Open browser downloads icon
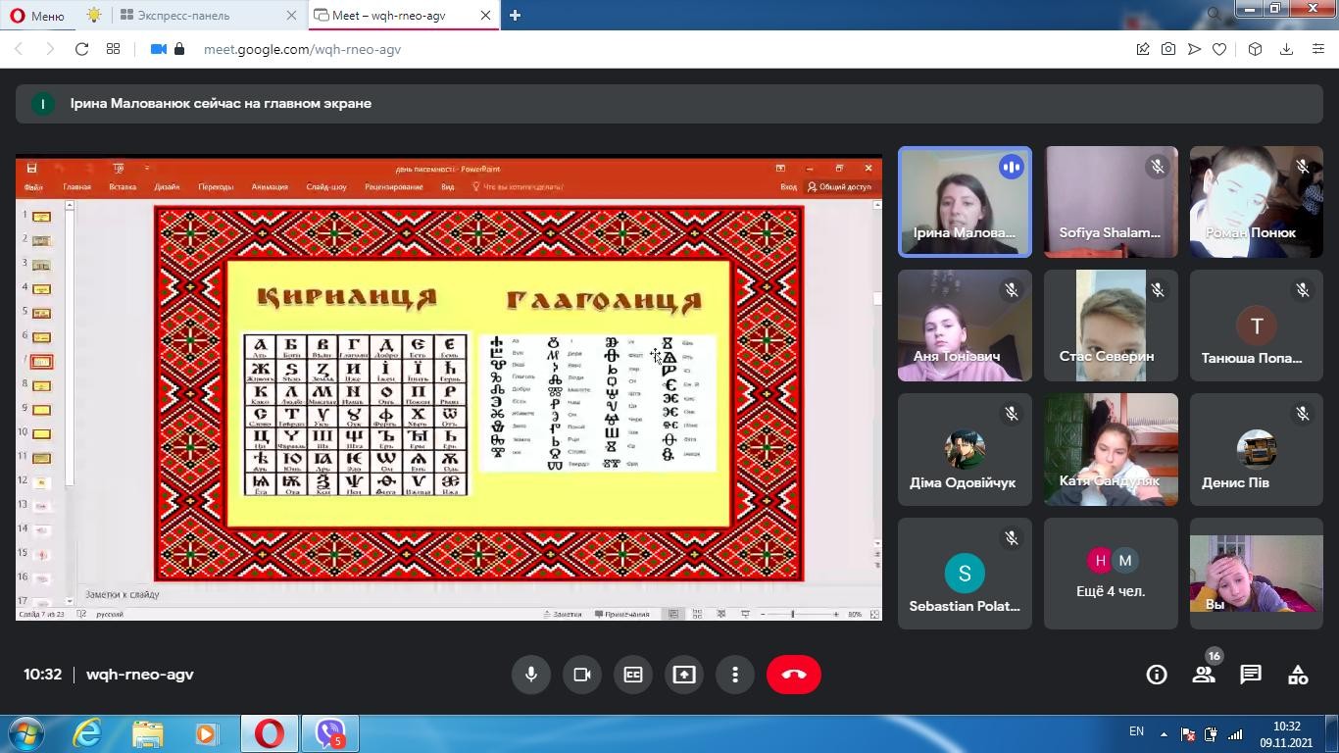This screenshot has height=753, width=1339. [1286, 49]
